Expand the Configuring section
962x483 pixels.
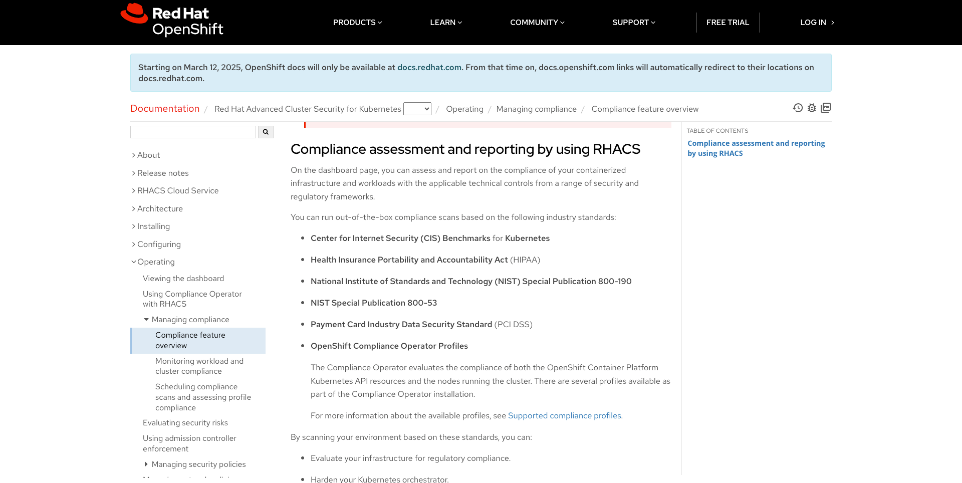point(156,244)
